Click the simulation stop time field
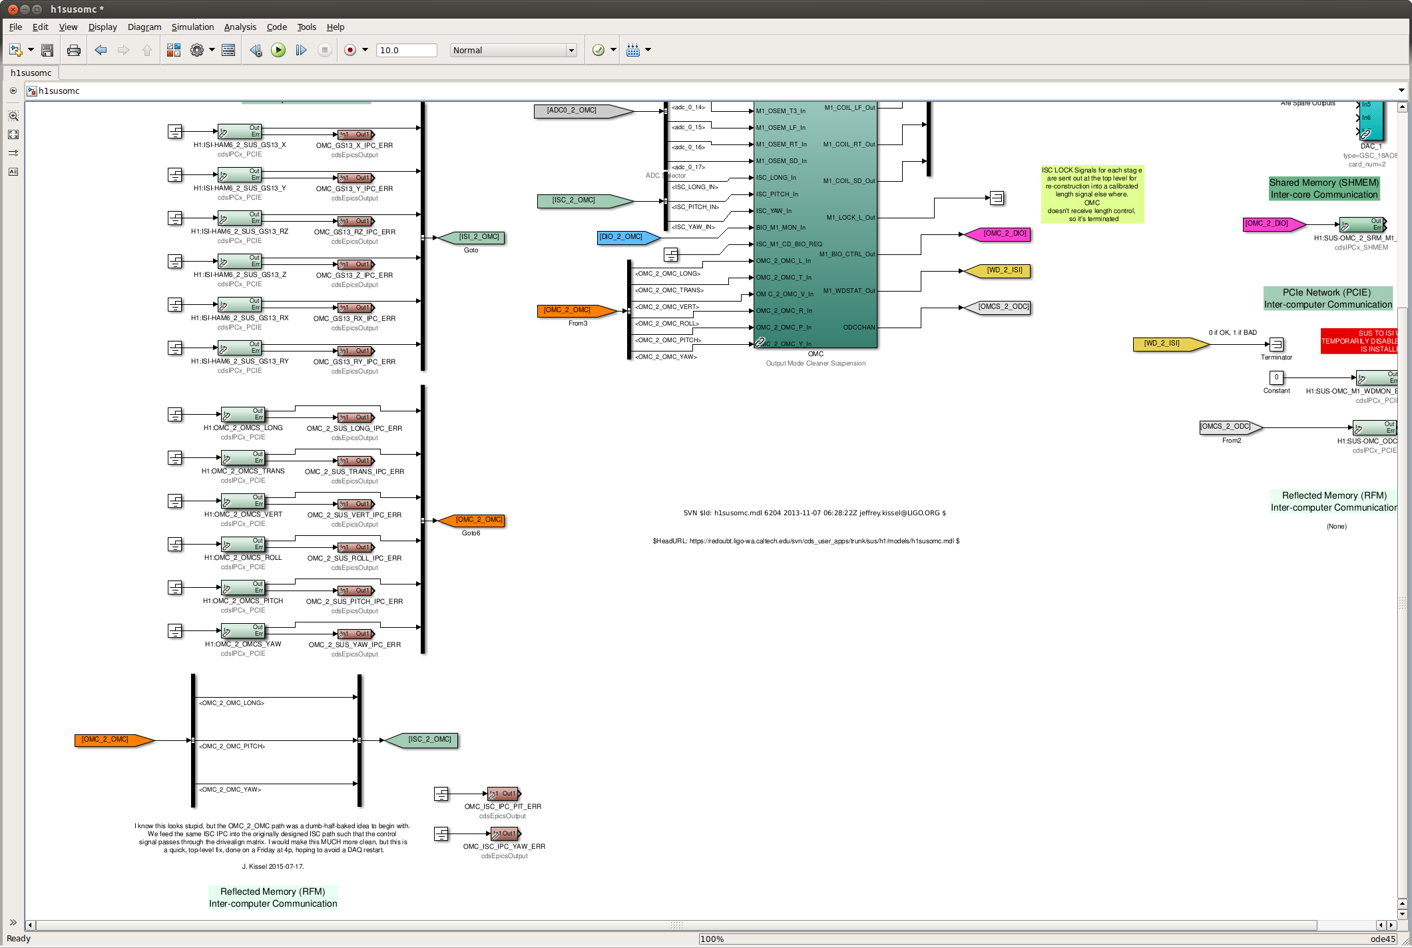This screenshot has width=1412, height=948. 406,50
